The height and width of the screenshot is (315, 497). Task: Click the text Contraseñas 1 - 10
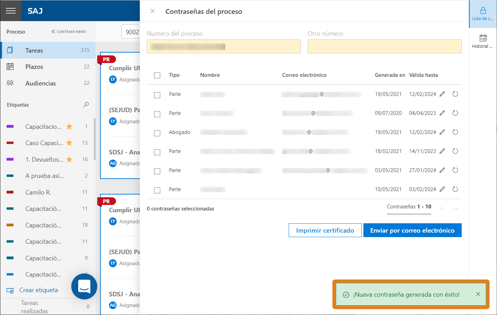click(x=409, y=207)
